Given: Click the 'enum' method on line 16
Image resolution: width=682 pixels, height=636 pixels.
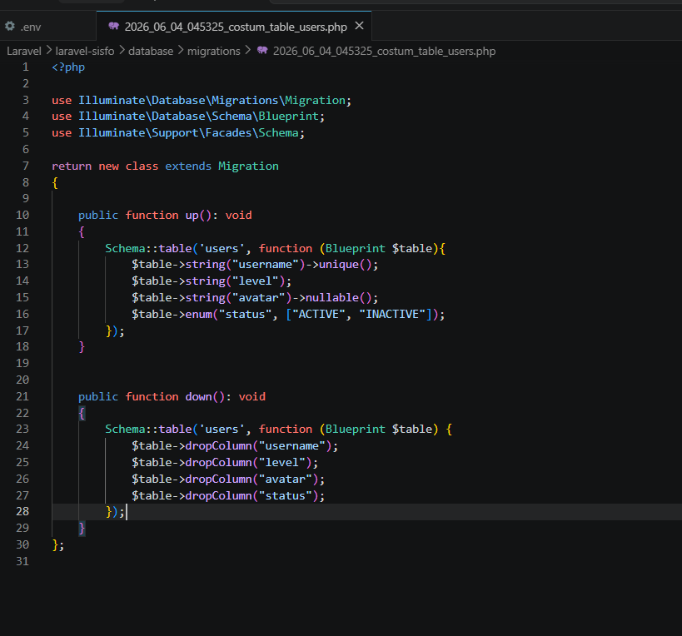Looking at the screenshot, I should (198, 315).
